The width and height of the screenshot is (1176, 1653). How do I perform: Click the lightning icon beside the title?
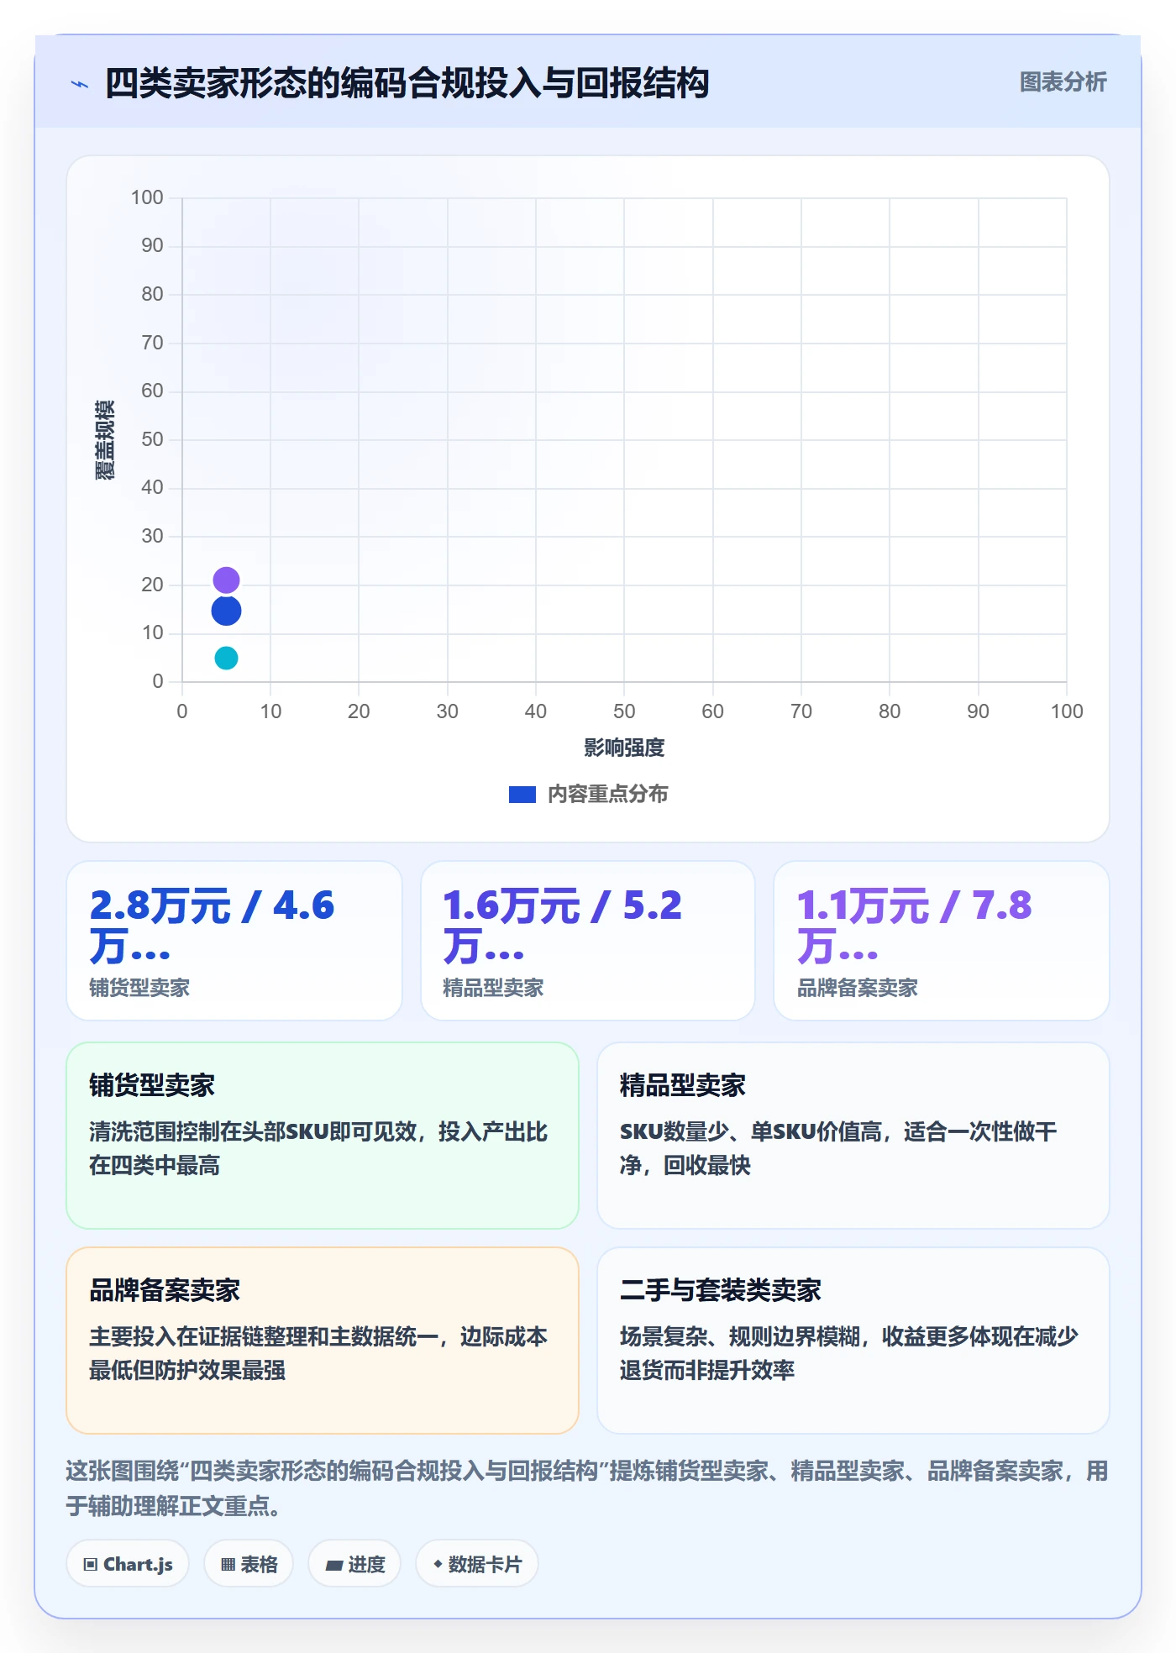[80, 84]
